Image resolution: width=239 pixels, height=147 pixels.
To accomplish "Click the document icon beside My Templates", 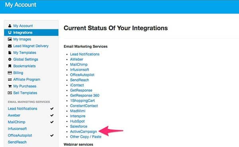I will point(10,52).
